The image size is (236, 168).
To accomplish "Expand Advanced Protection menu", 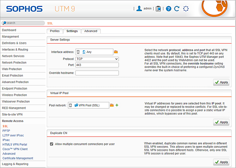I will tap(23, 82).
